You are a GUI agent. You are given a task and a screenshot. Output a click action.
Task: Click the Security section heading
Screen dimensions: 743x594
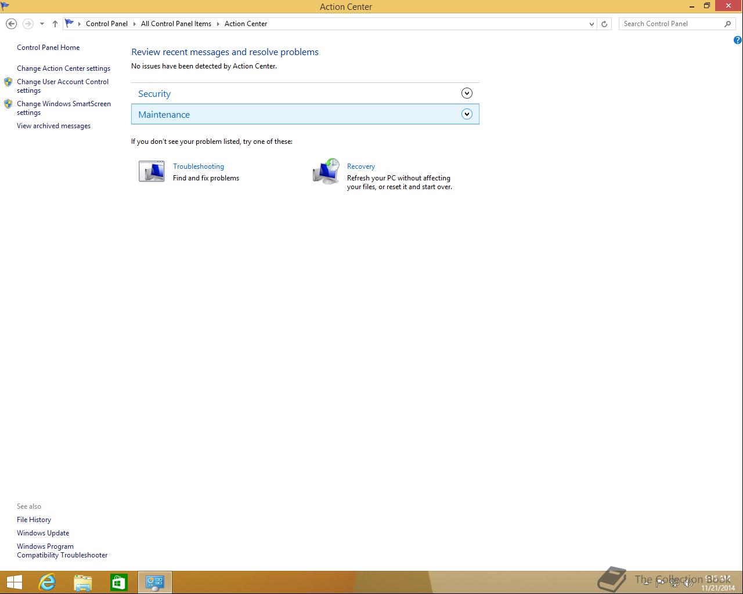click(x=154, y=93)
